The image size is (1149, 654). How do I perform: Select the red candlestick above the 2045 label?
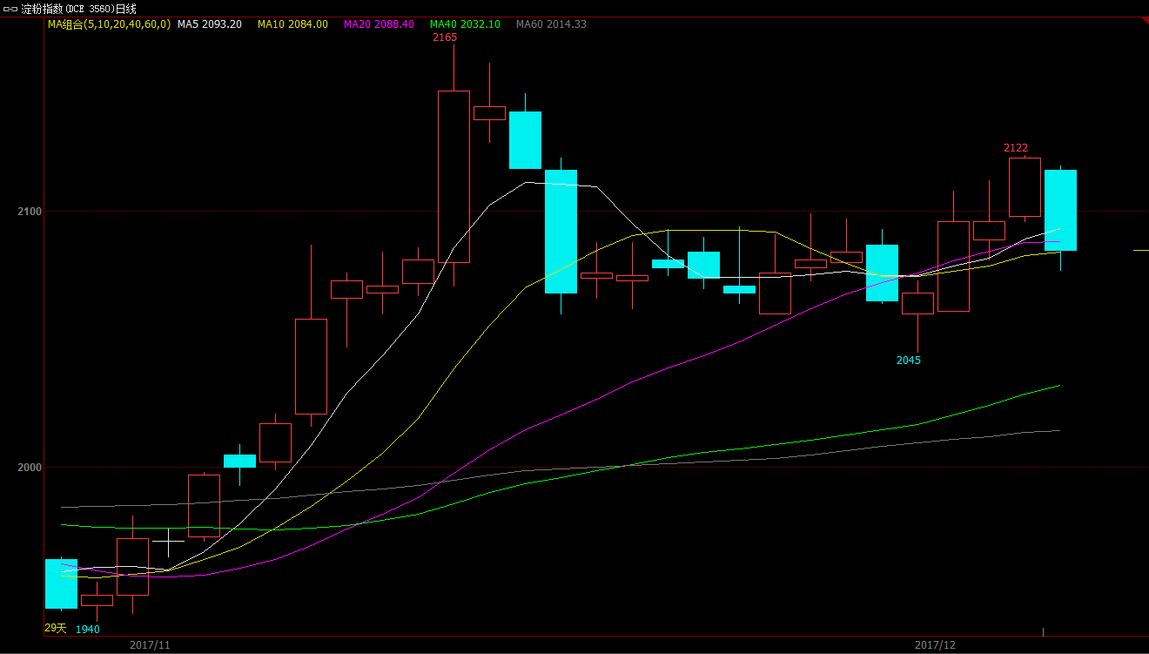(917, 304)
